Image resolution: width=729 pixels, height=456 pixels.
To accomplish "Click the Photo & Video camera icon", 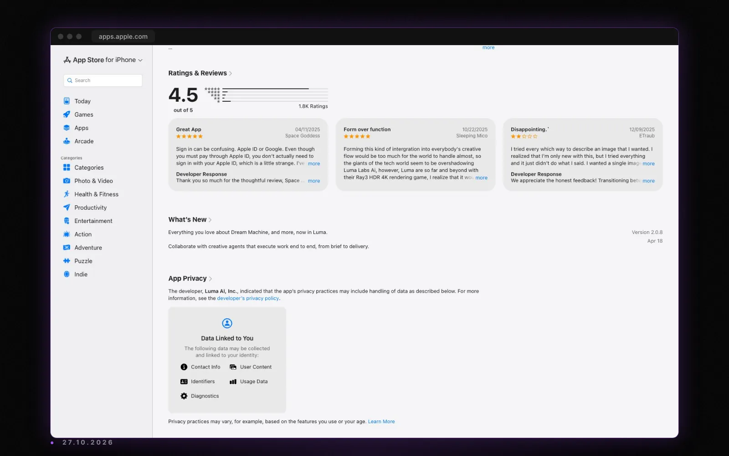I will pos(67,181).
